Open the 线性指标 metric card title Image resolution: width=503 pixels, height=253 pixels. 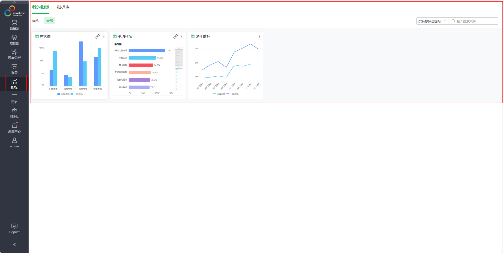[x=203, y=36]
